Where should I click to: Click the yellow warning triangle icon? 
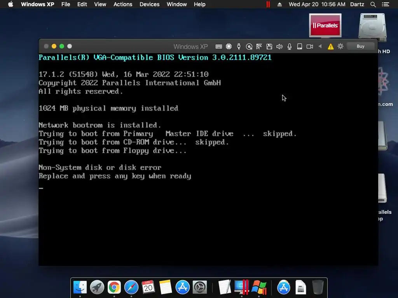click(x=330, y=47)
